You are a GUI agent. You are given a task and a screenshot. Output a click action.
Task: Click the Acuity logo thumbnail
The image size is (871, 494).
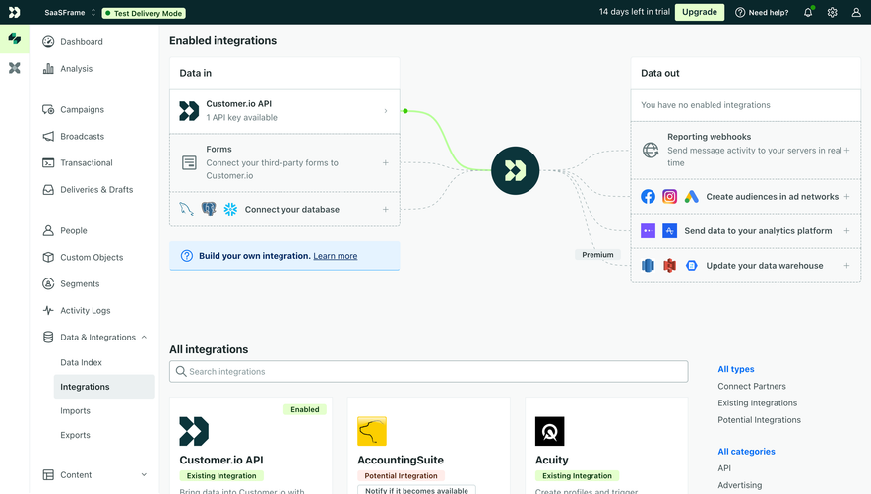coord(549,431)
